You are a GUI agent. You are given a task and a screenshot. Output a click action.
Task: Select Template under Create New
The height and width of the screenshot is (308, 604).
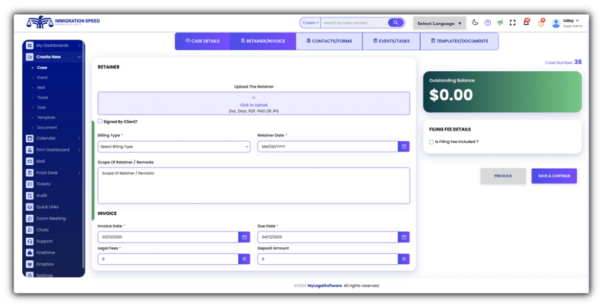point(46,117)
